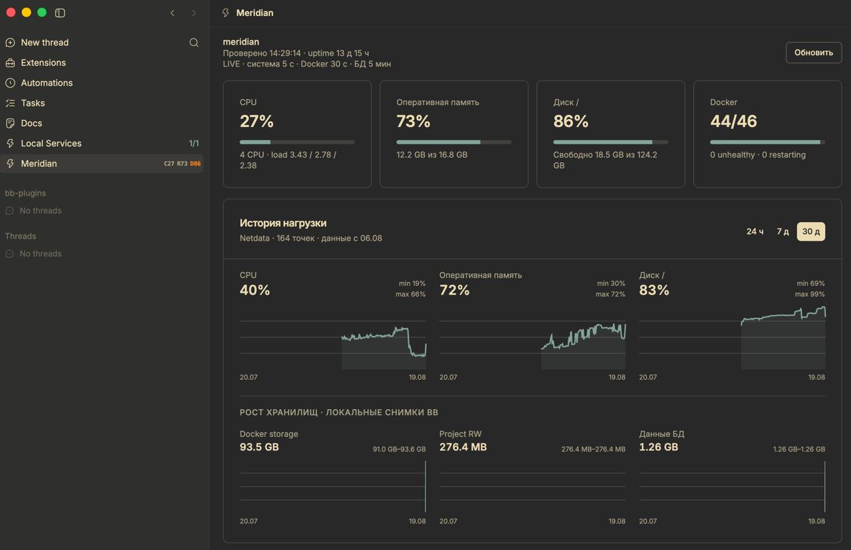The width and height of the screenshot is (851, 550).
Task: Select the 30 д time range
Action: (x=811, y=231)
